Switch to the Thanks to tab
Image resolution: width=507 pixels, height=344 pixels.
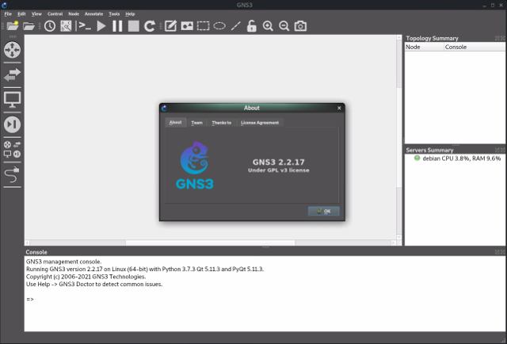222,123
